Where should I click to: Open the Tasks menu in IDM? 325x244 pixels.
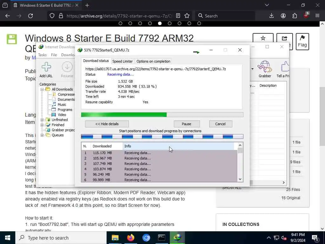coord(42,55)
